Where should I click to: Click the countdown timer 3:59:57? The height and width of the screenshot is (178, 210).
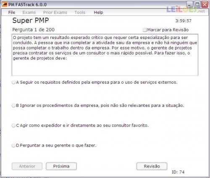184,21
